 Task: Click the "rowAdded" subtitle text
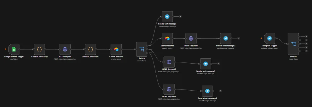click(14, 59)
